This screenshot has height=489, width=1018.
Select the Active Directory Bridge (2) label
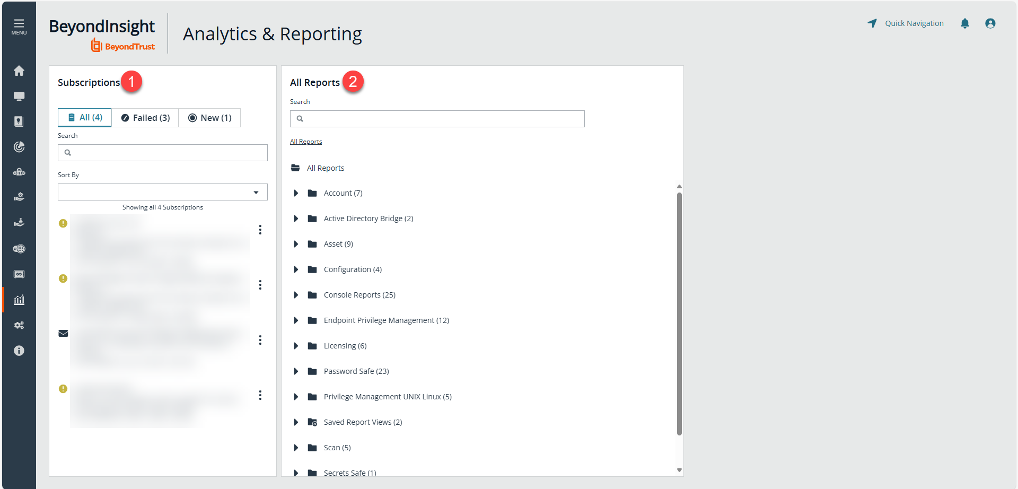(368, 219)
